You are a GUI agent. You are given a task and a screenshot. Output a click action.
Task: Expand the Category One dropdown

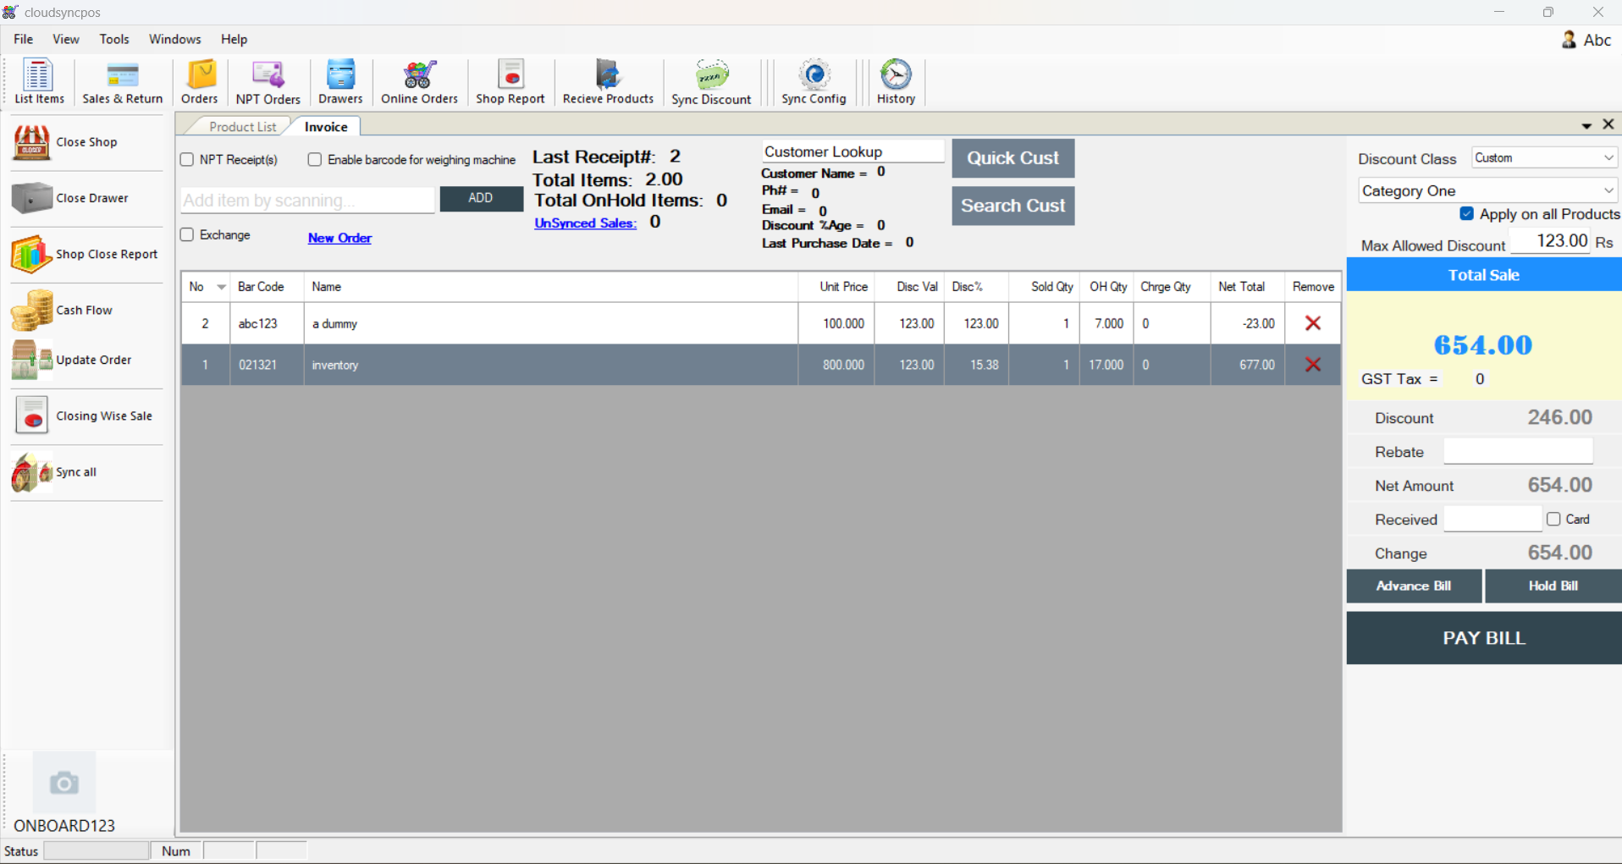(1608, 190)
